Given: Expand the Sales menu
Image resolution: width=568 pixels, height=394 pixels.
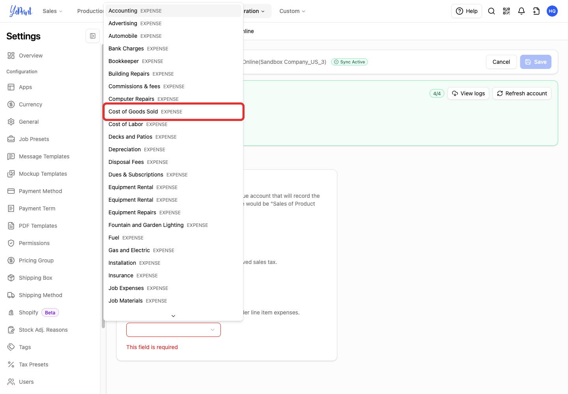Looking at the screenshot, I should coord(52,11).
